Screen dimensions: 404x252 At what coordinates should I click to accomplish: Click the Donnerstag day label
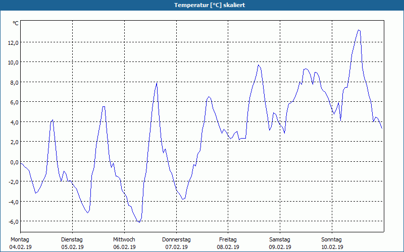pos(176,240)
